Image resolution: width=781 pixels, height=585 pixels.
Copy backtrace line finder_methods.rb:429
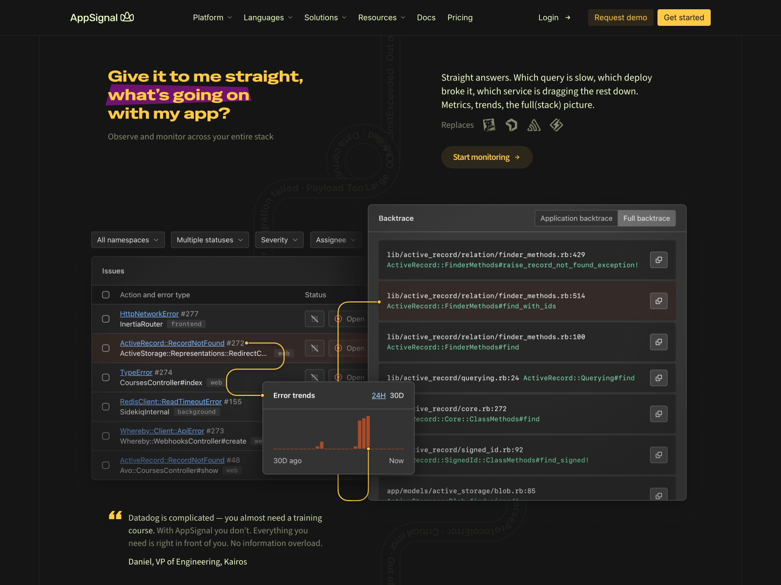coord(658,260)
